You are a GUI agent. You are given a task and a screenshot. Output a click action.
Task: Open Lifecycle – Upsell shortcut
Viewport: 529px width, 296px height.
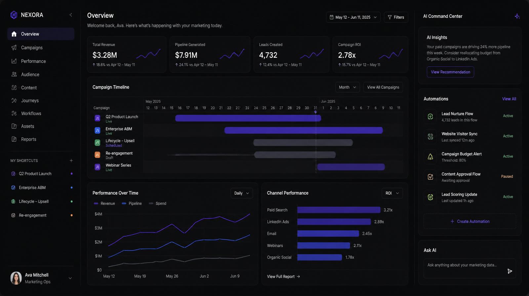click(41, 202)
